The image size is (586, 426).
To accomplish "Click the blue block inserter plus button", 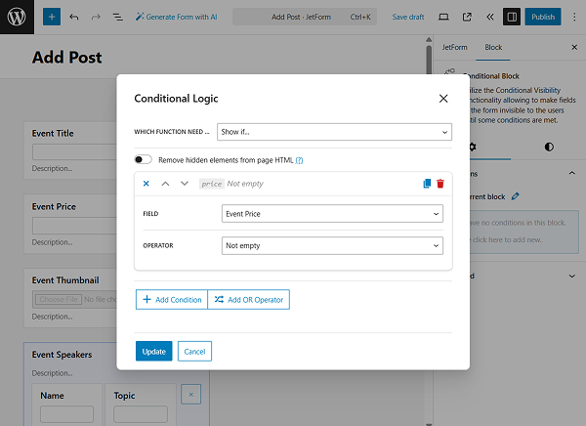I will [x=52, y=17].
